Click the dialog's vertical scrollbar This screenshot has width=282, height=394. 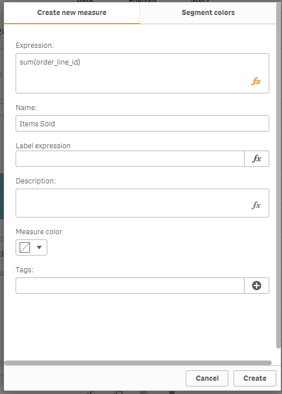tap(278, 175)
